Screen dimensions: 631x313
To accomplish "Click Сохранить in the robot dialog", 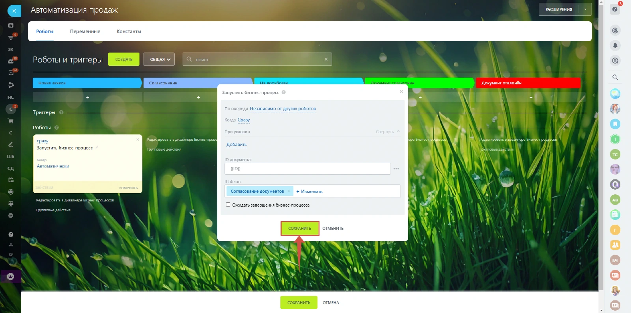I will click(x=300, y=228).
